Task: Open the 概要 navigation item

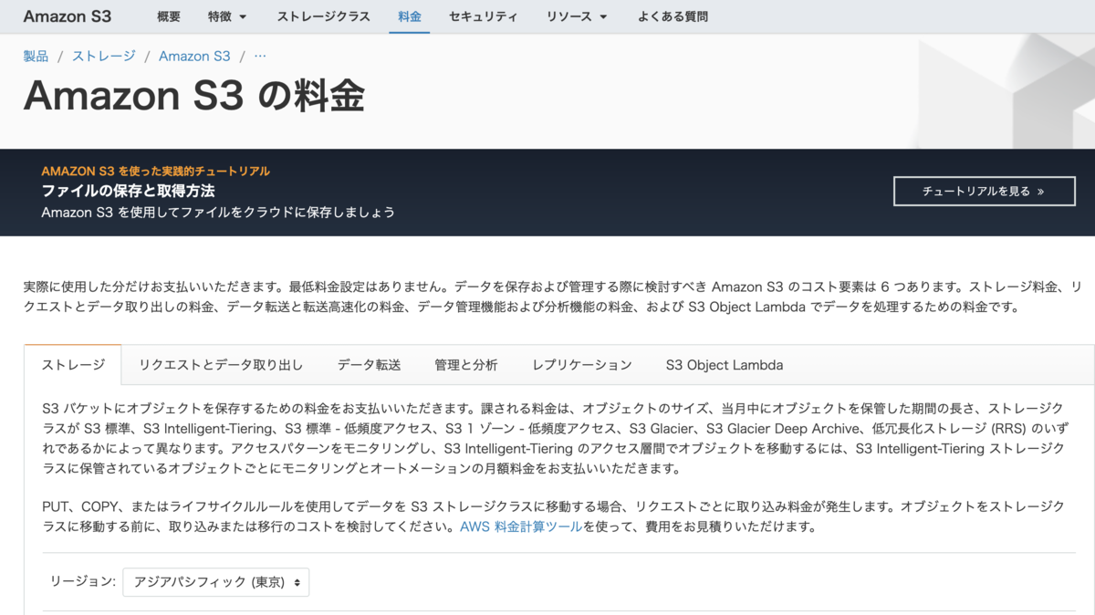Action: coord(169,16)
